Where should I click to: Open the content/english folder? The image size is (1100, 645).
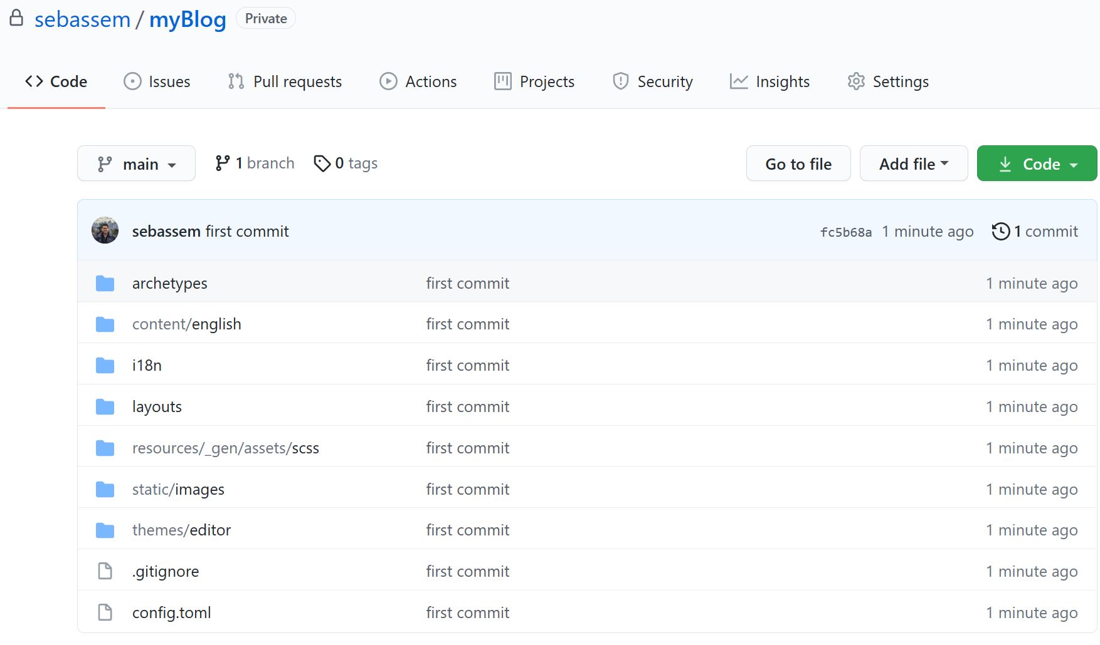point(187,324)
